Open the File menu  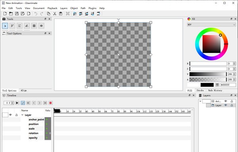tap(4, 8)
